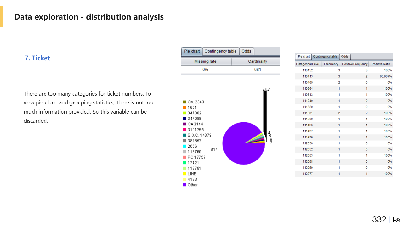This screenshot has width=404, height=227.
Task: Click the cyan 2666 legend swatch
Action: tap(184, 146)
